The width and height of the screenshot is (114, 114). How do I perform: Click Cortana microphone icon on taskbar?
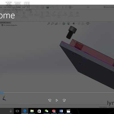[11, 111]
